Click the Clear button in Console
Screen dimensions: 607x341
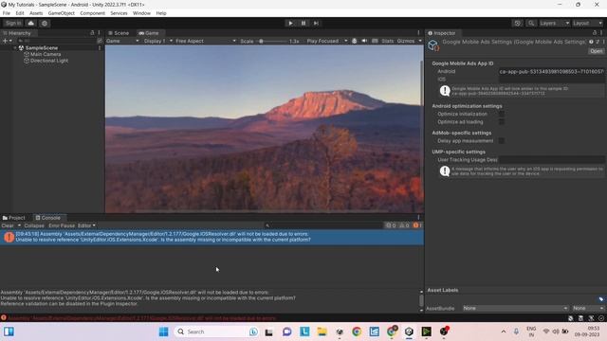coord(8,225)
